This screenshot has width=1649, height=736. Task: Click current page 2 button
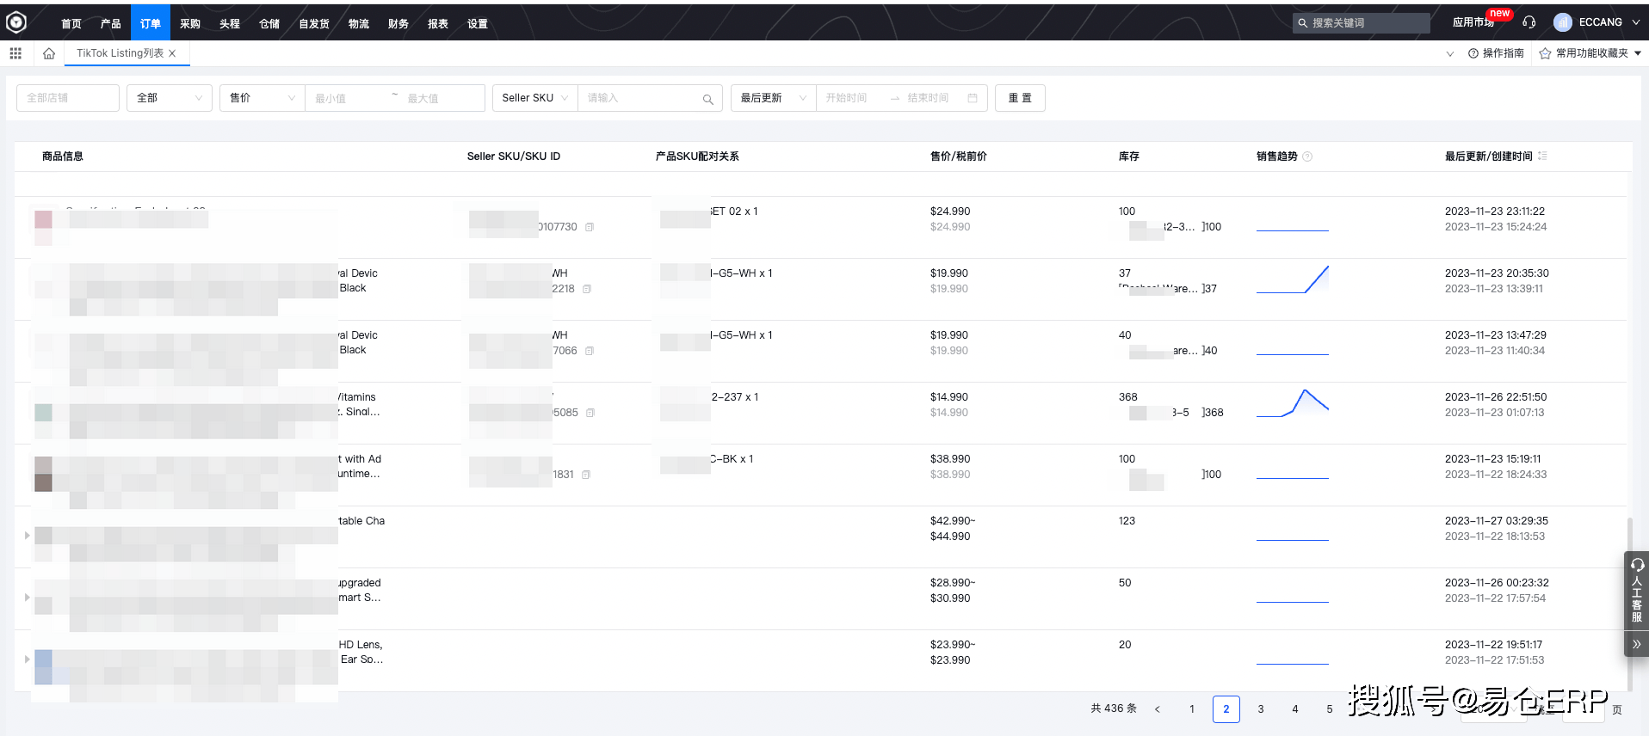pyautogui.click(x=1226, y=709)
